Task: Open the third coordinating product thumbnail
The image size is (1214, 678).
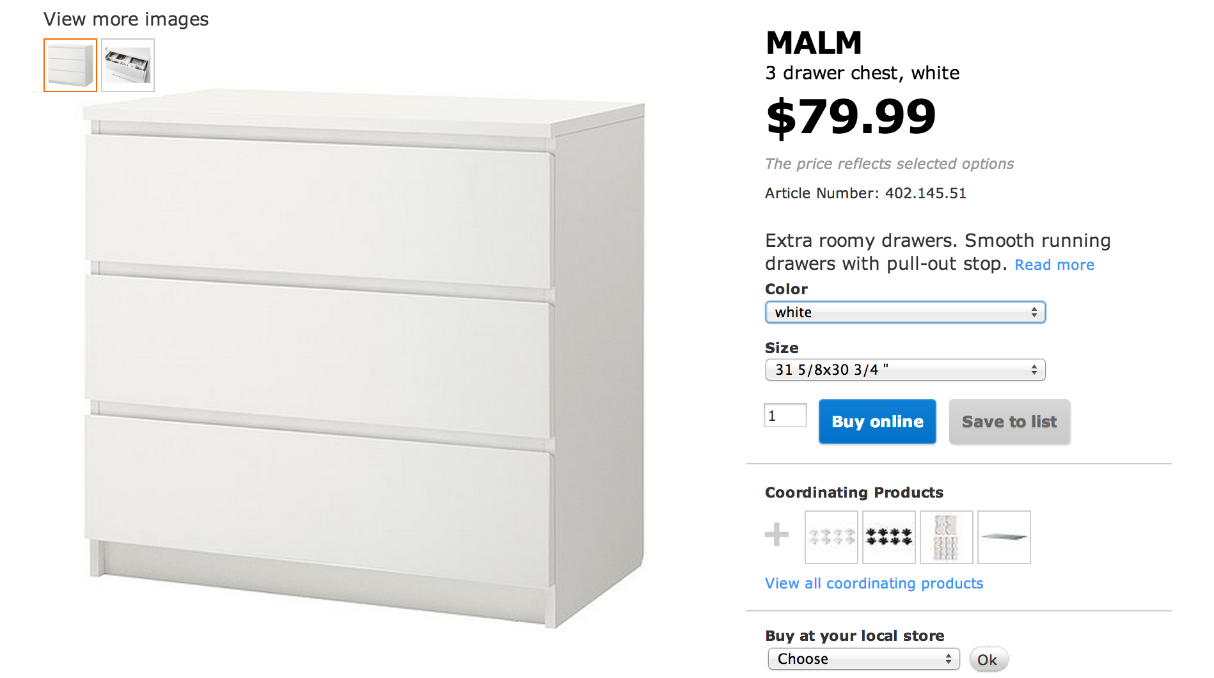Action: coord(946,537)
